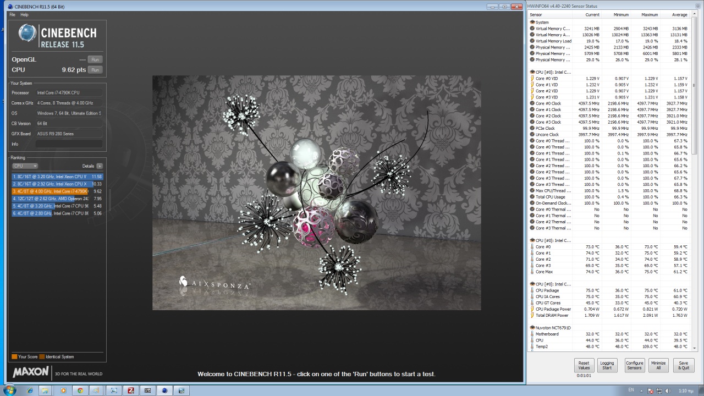Click the CPU Package temperature icon
The width and height of the screenshot is (704, 396).
(532, 290)
